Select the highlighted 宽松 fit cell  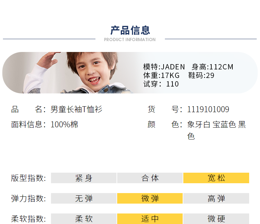tap(216, 178)
